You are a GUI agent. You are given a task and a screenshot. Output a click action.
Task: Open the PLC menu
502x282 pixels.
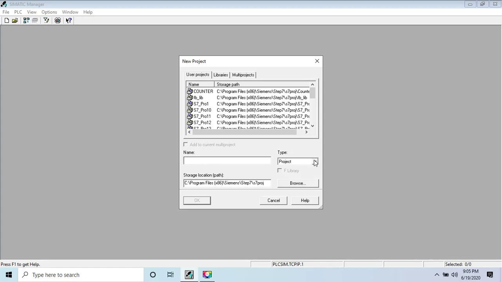(18, 12)
